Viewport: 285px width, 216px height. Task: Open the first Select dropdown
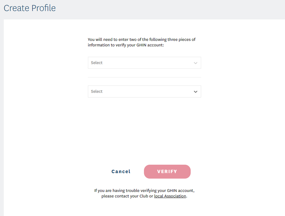click(x=144, y=63)
